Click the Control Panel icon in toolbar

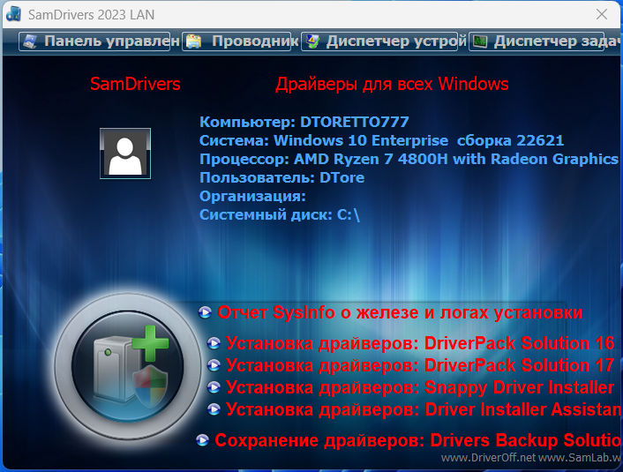coord(30,41)
